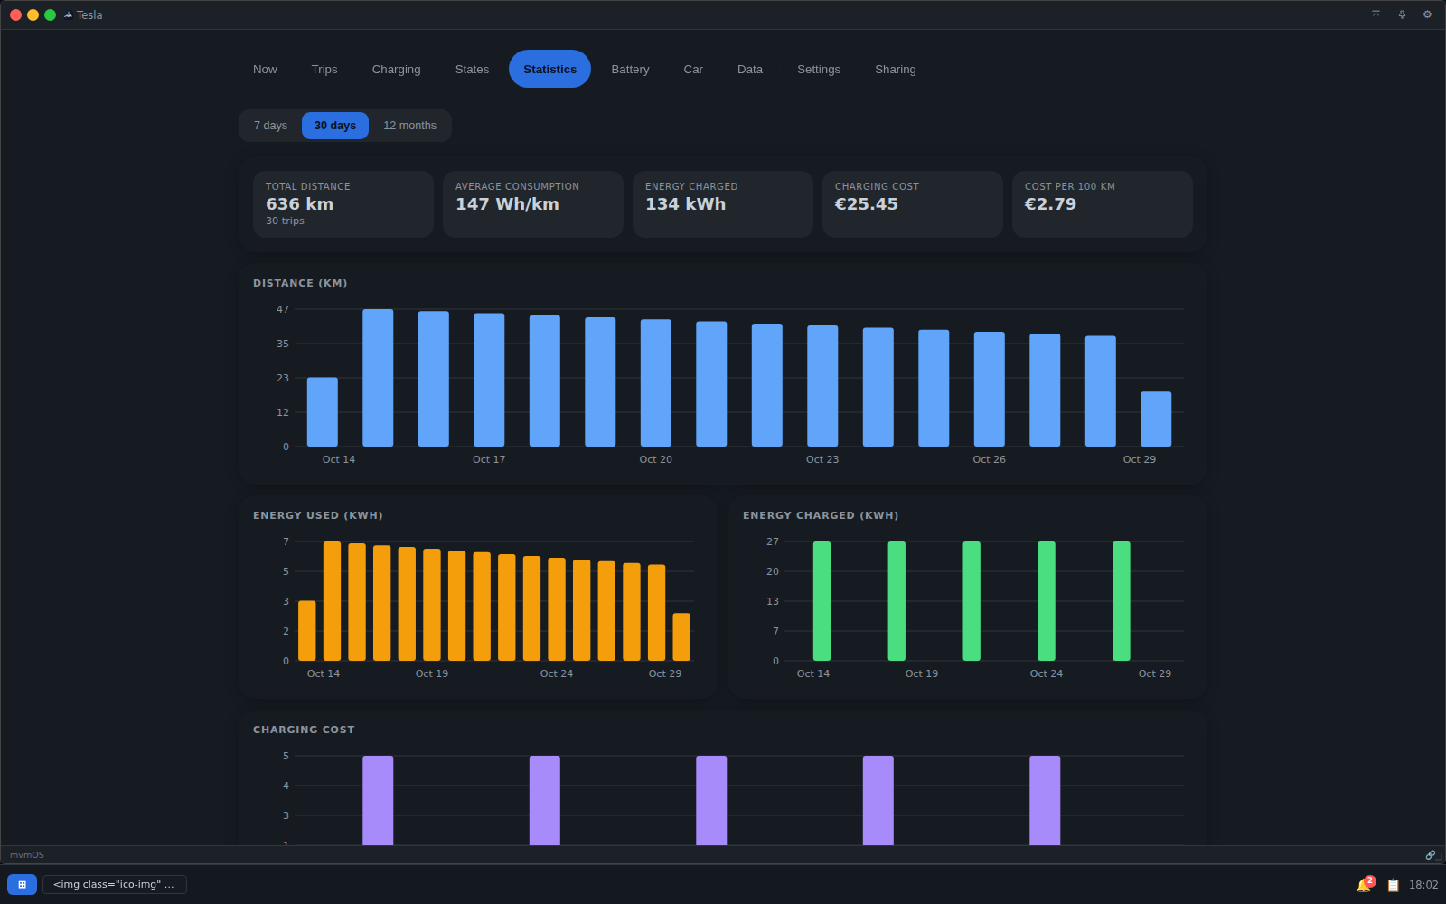Select the 7 days range
The height and width of the screenshot is (904, 1446).
pyautogui.click(x=270, y=126)
